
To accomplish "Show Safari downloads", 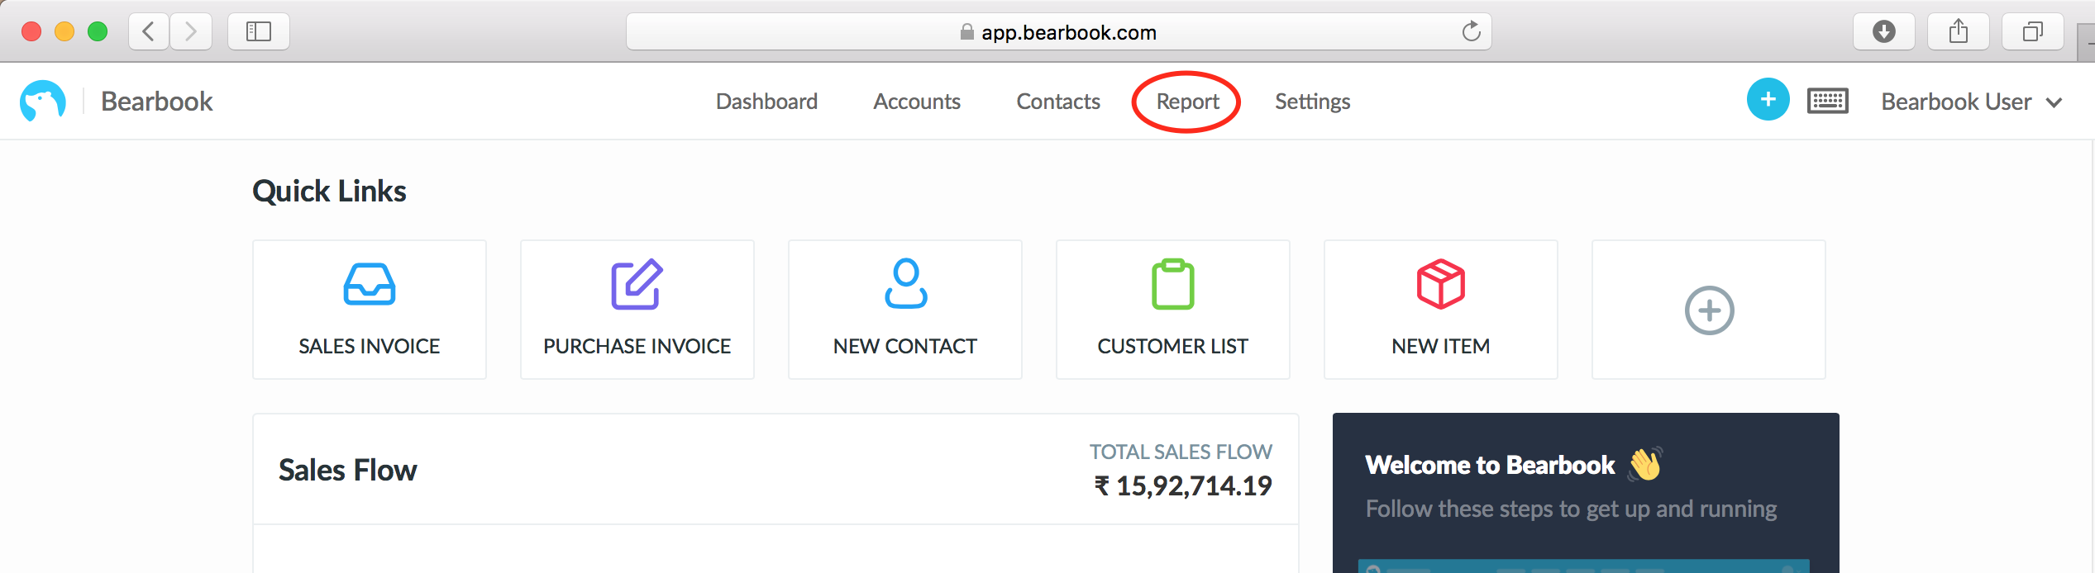I will coord(1884,31).
